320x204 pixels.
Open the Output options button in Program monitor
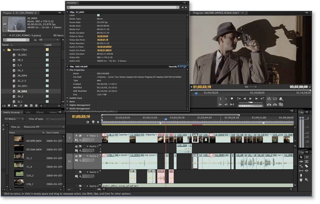(x=281, y=99)
